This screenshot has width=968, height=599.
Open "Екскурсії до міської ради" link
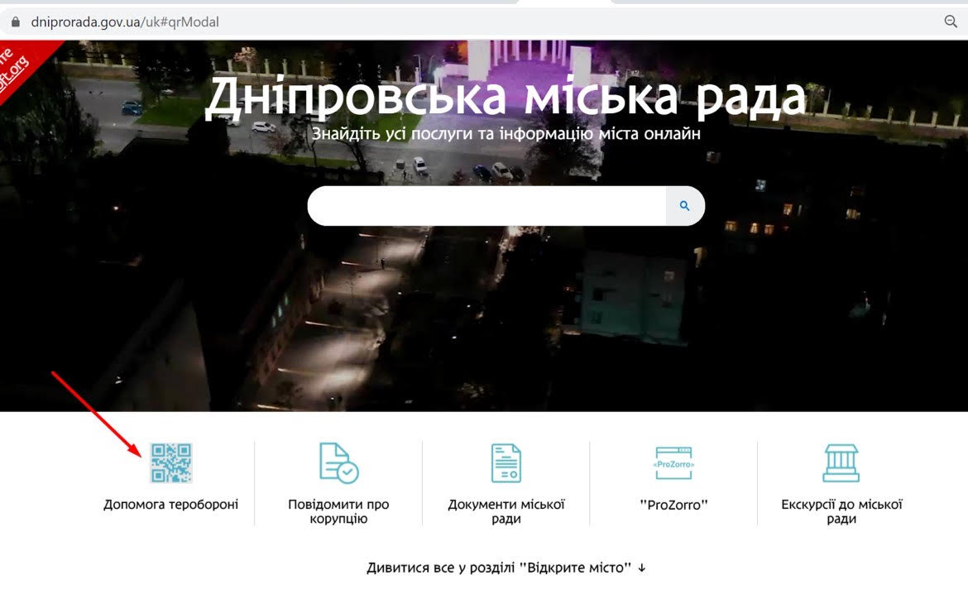841,511
